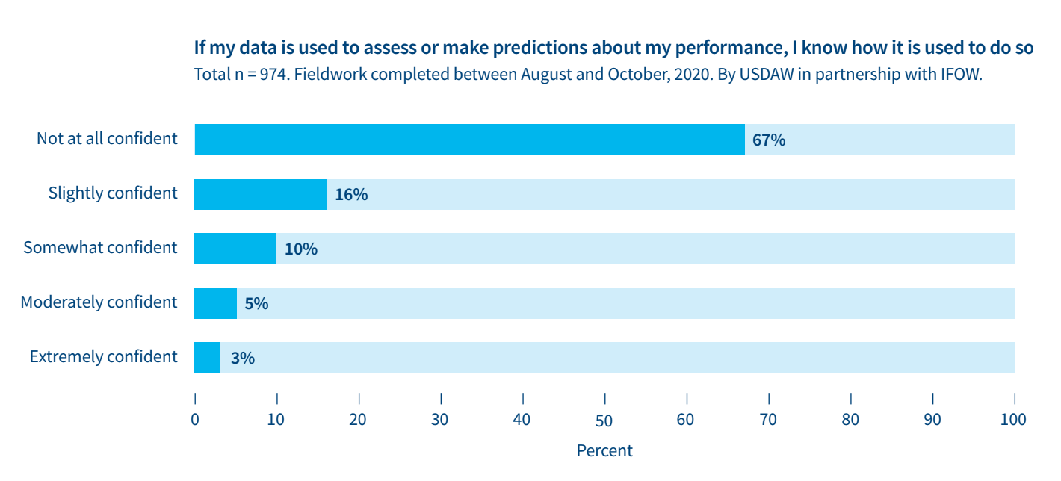
Task: Click the "Extremely confident" label
Action: point(103,356)
